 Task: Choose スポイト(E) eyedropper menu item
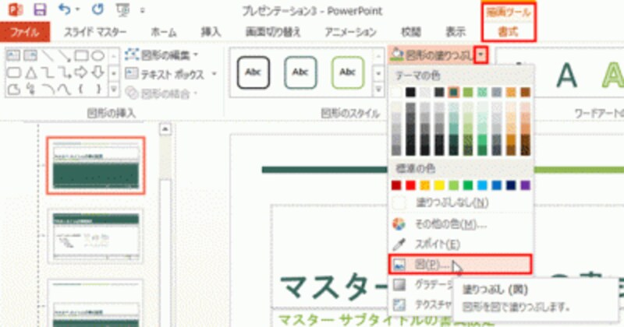tap(460, 244)
